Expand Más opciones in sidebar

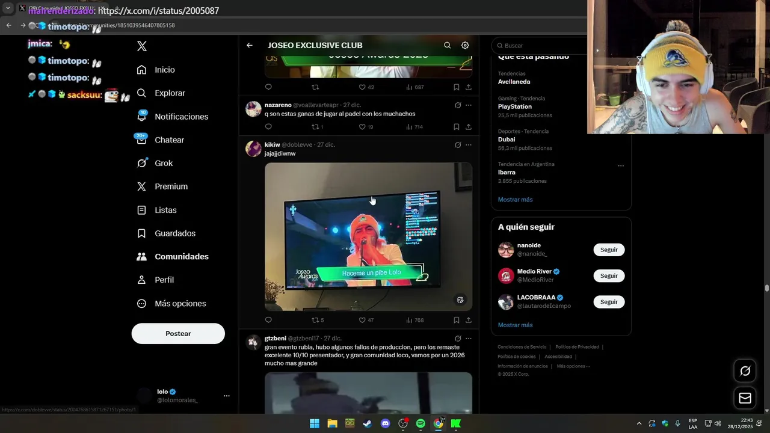click(x=171, y=304)
